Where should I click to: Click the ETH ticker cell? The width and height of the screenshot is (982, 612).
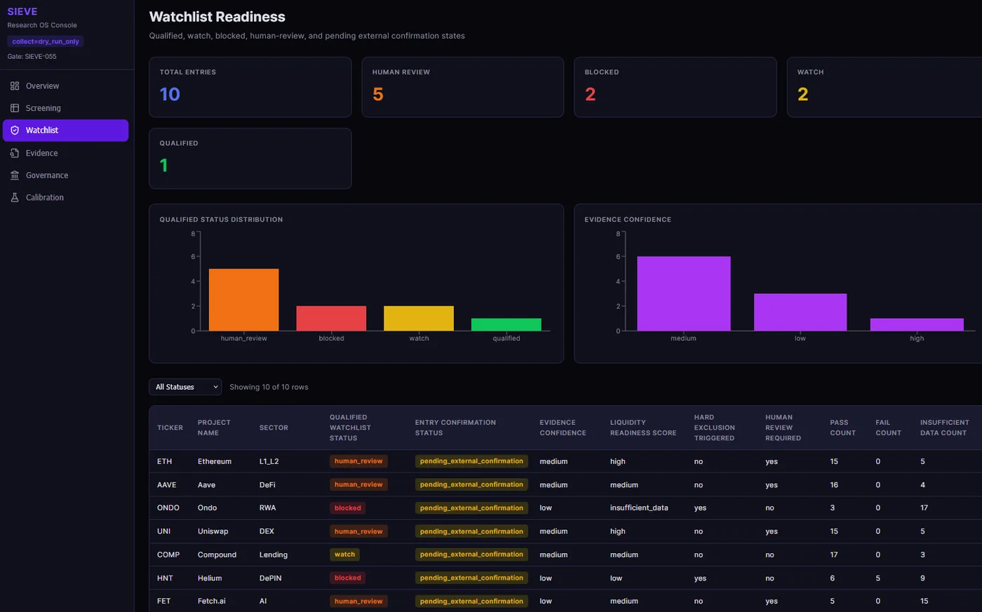tap(164, 461)
